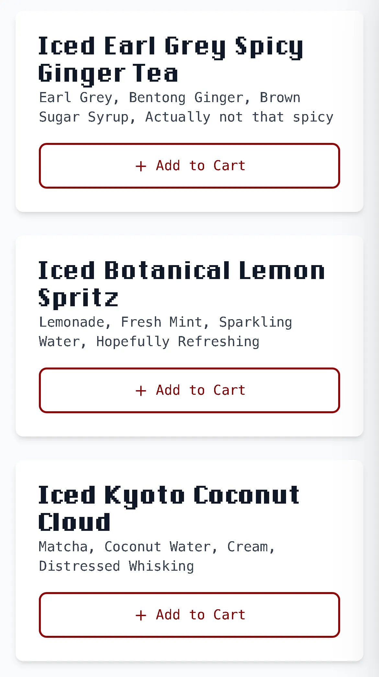This screenshot has height=677, width=379.
Task: Click 'Sparkling' in the Lemon Spritz description
Action: [256, 323]
